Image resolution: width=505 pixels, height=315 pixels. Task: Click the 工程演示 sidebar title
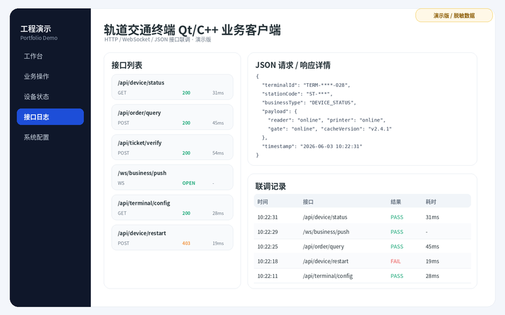coord(36,29)
